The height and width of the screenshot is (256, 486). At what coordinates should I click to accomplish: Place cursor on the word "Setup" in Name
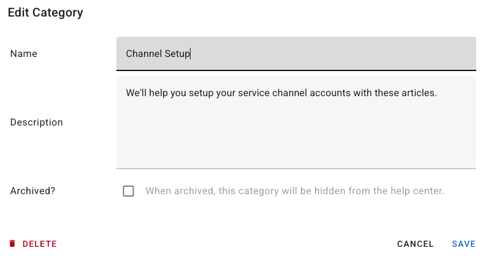(x=177, y=54)
